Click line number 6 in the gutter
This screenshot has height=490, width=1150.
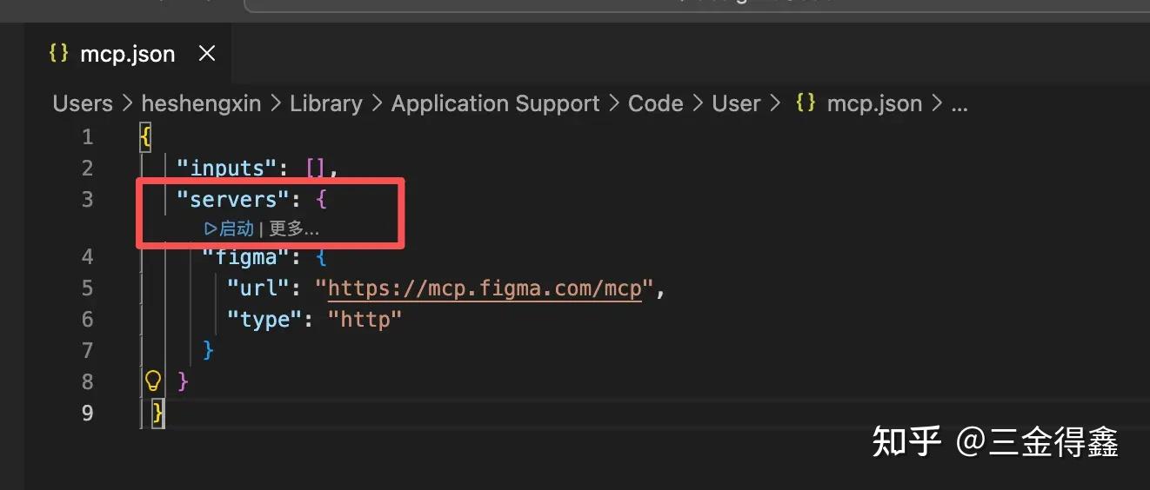pyautogui.click(x=87, y=320)
